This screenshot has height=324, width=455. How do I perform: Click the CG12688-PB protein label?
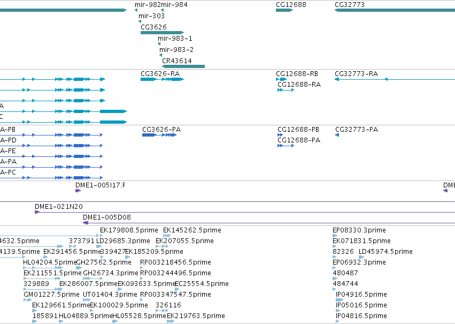[x=298, y=129]
